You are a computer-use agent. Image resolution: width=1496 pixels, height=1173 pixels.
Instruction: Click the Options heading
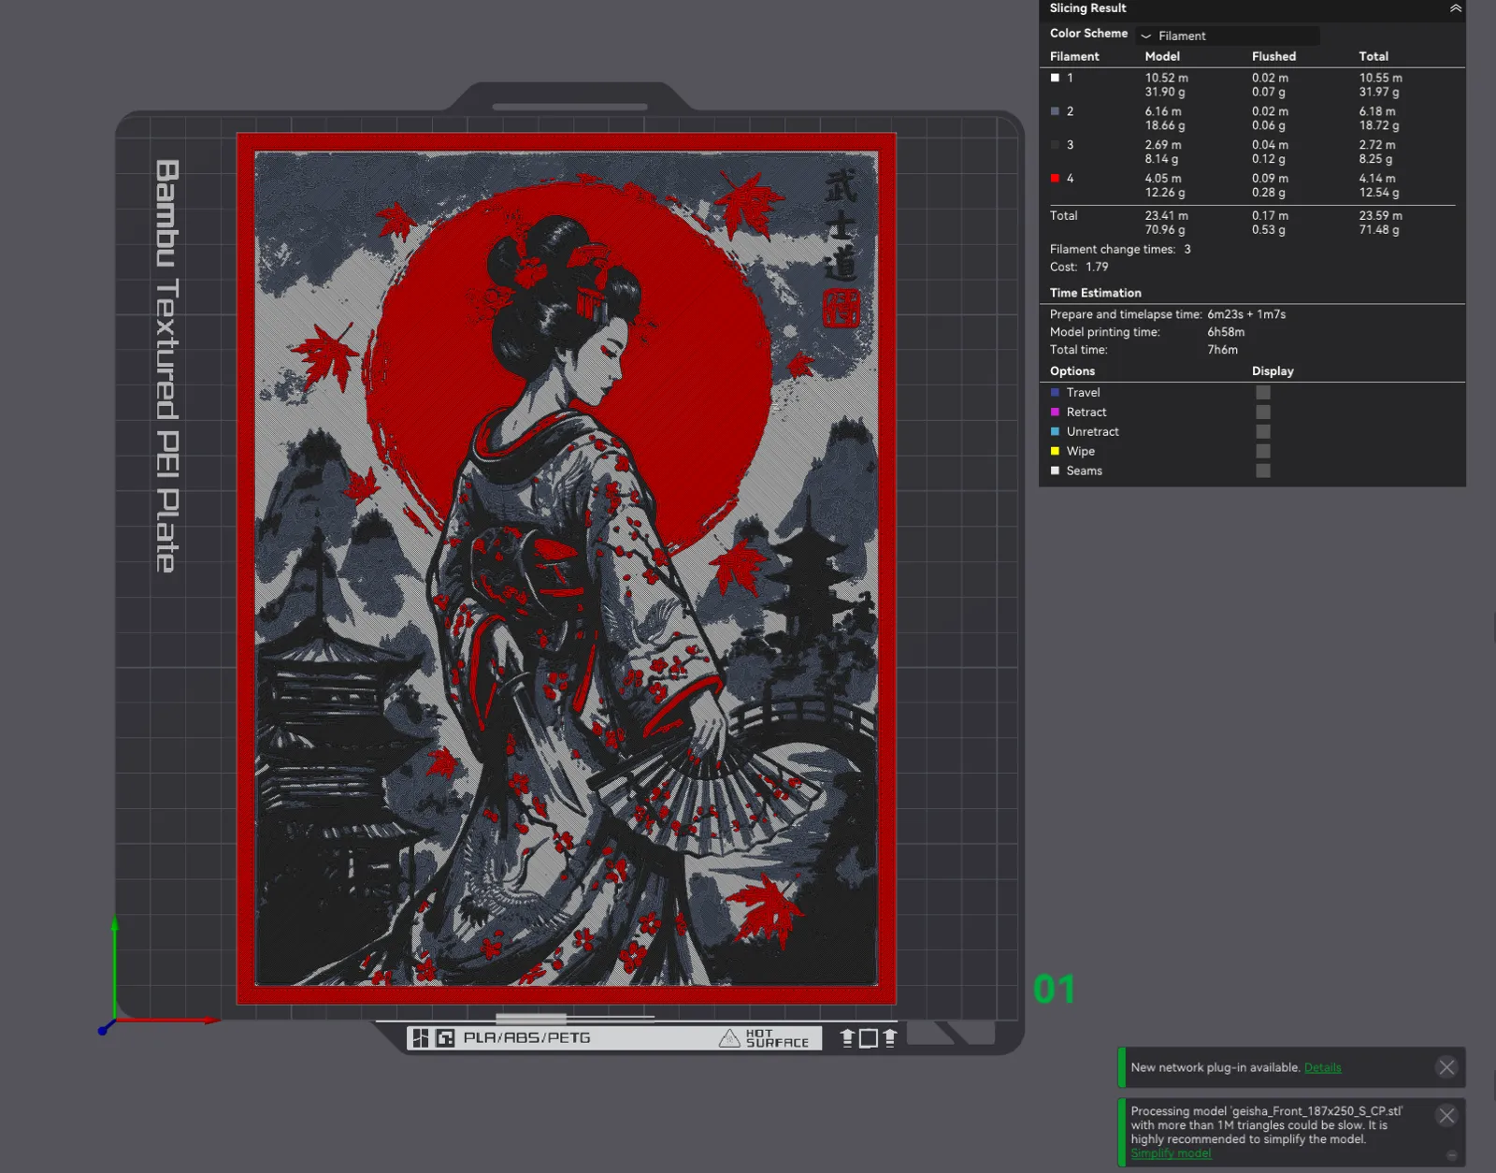pos(1072,371)
